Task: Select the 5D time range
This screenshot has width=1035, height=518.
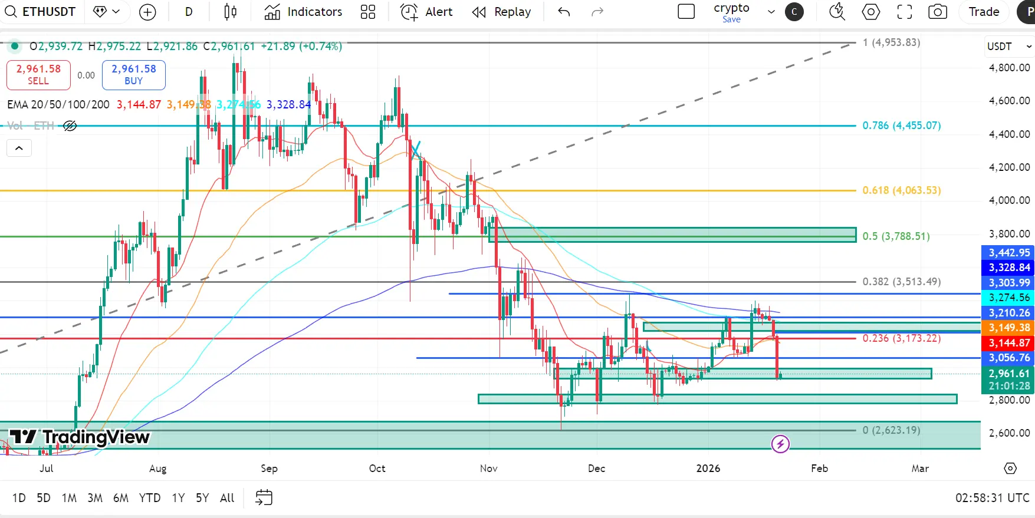Action: [44, 498]
